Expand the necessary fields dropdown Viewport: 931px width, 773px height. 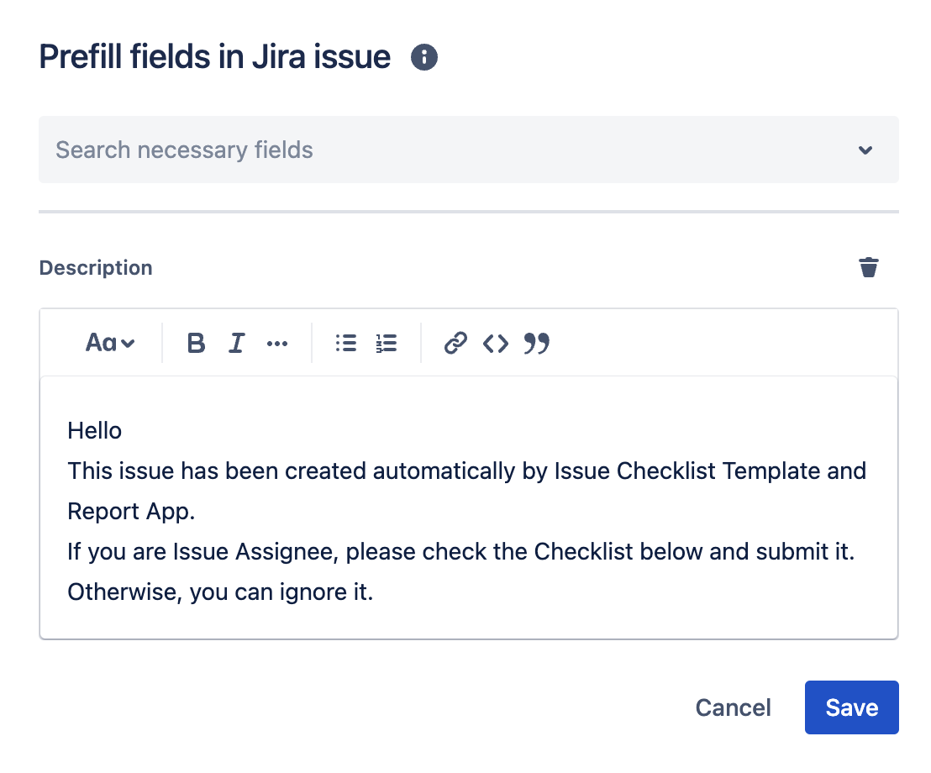tap(865, 150)
